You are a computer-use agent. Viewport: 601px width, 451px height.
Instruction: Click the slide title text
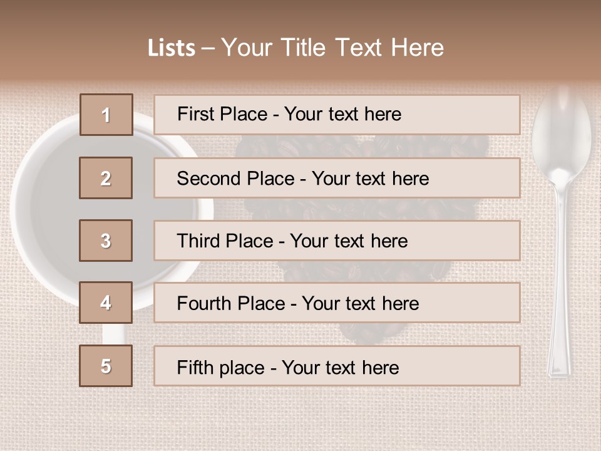(x=296, y=48)
